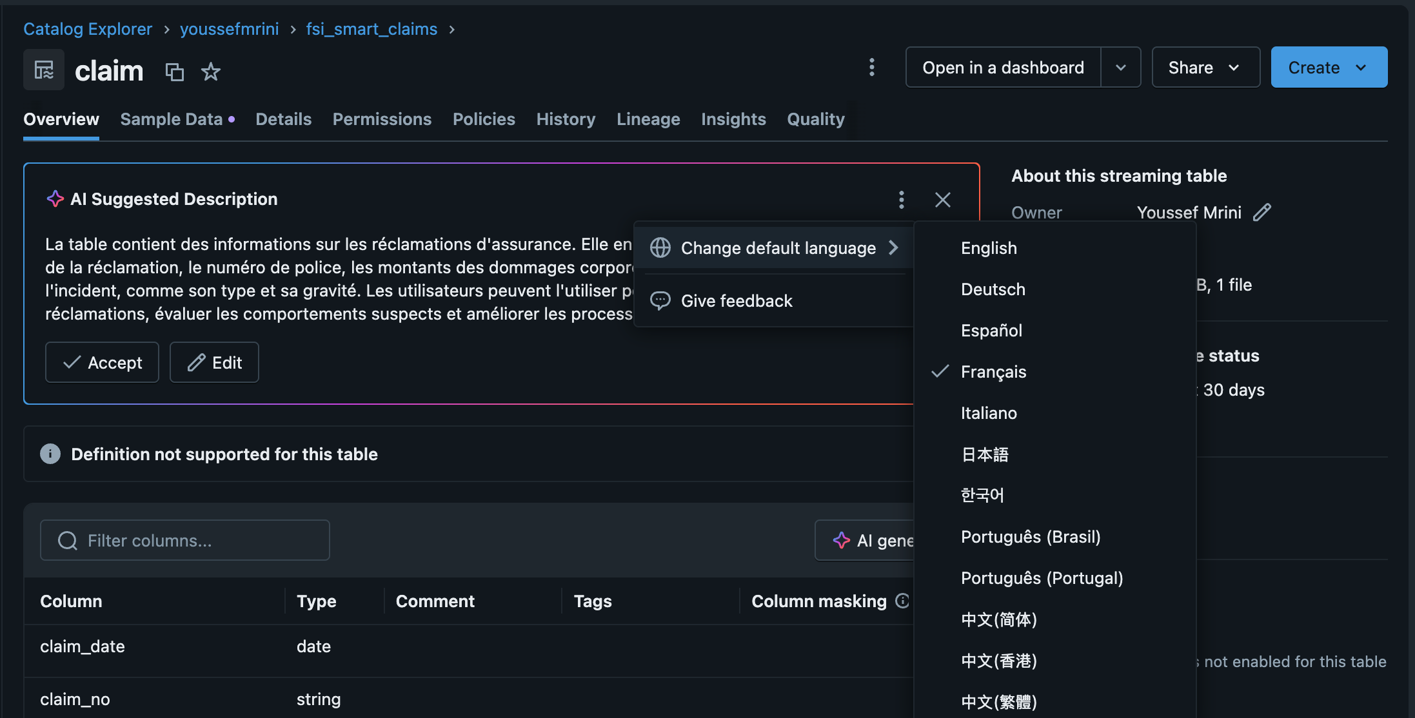This screenshot has height=718, width=1415.
Task: View the History tab
Action: tap(566, 119)
